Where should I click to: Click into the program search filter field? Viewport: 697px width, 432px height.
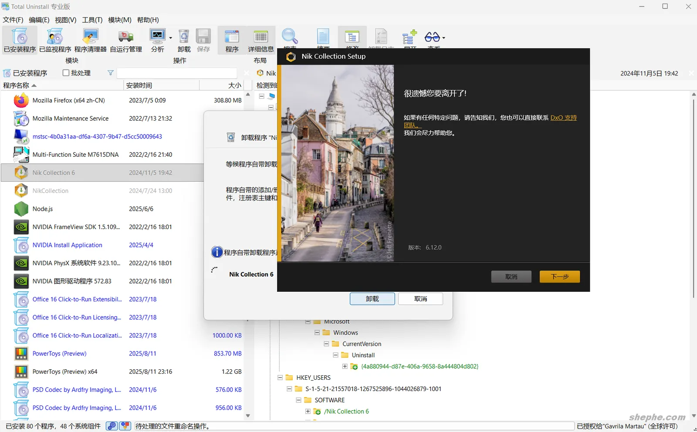[x=176, y=73]
